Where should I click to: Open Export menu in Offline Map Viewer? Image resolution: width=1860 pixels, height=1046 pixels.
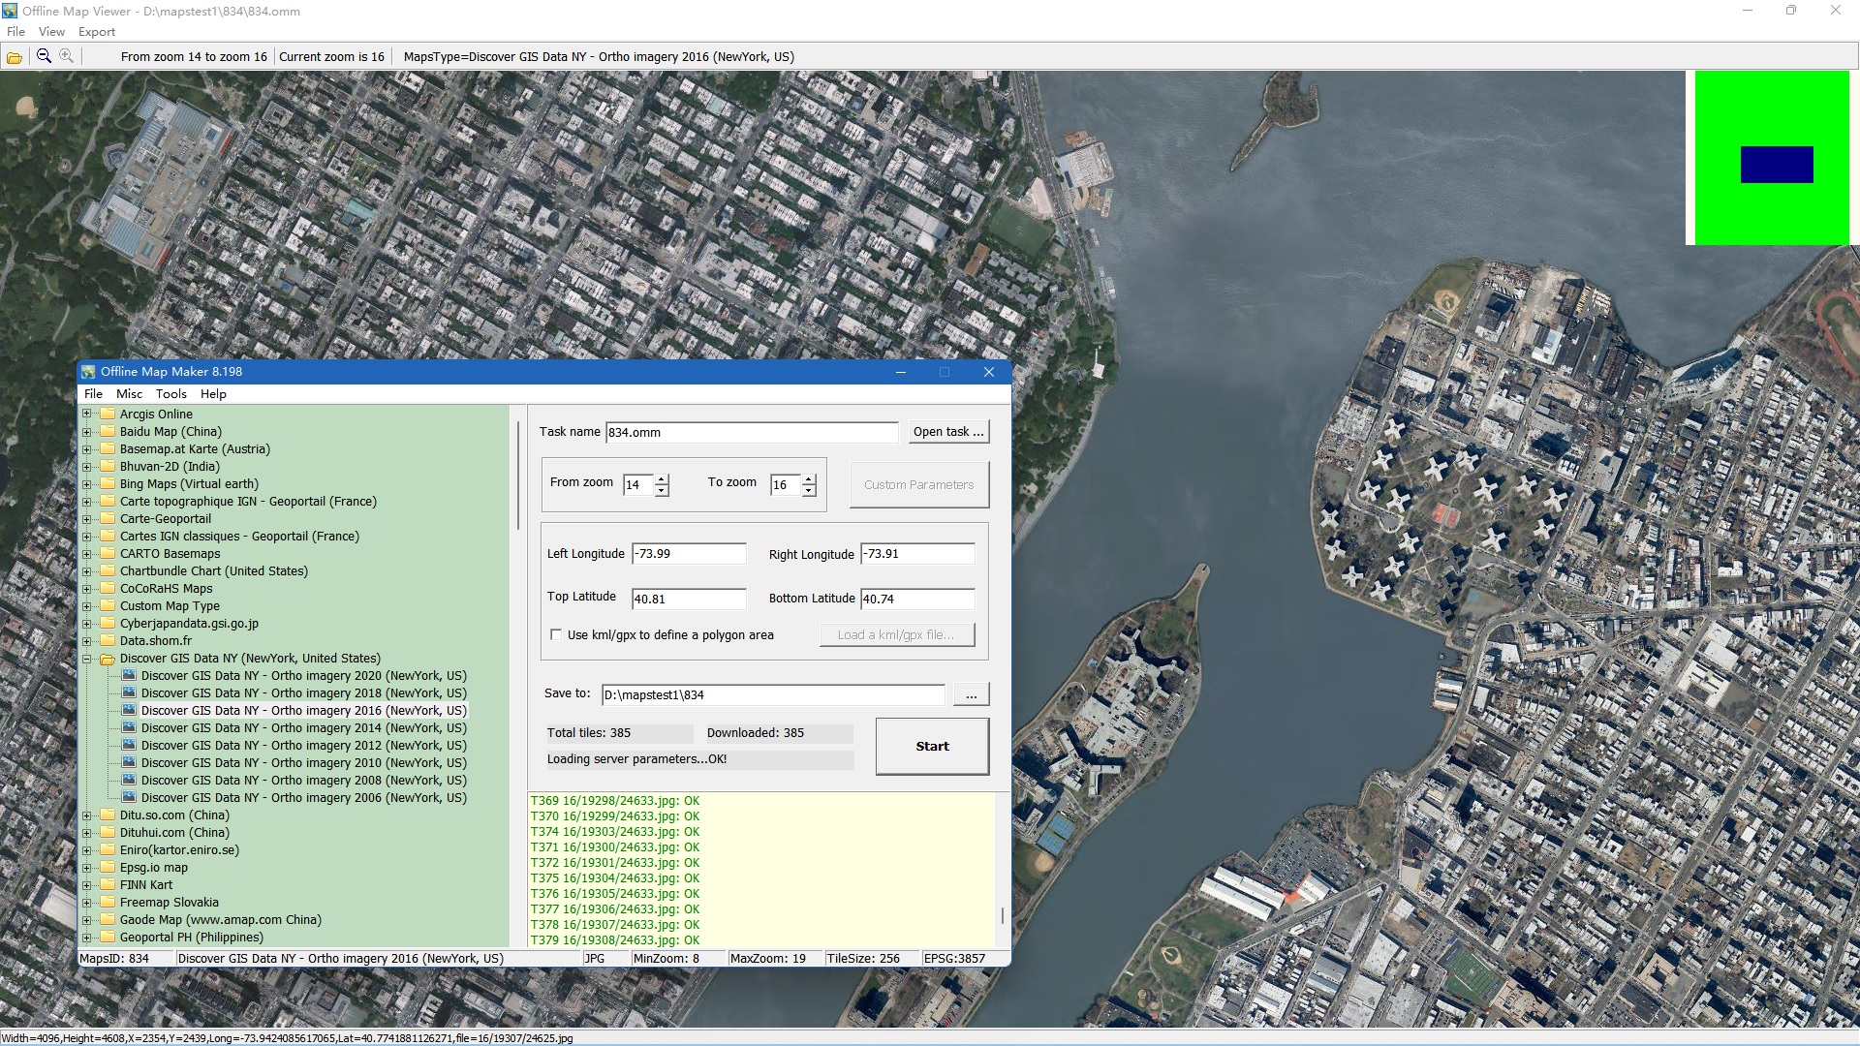[x=97, y=32]
